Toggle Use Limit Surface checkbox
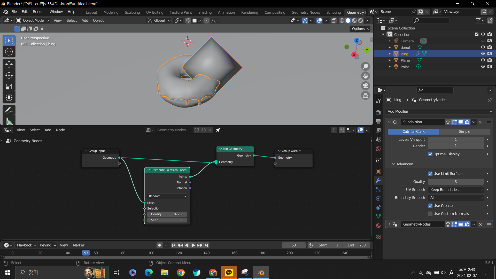The width and height of the screenshot is (496, 279). (x=430, y=174)
